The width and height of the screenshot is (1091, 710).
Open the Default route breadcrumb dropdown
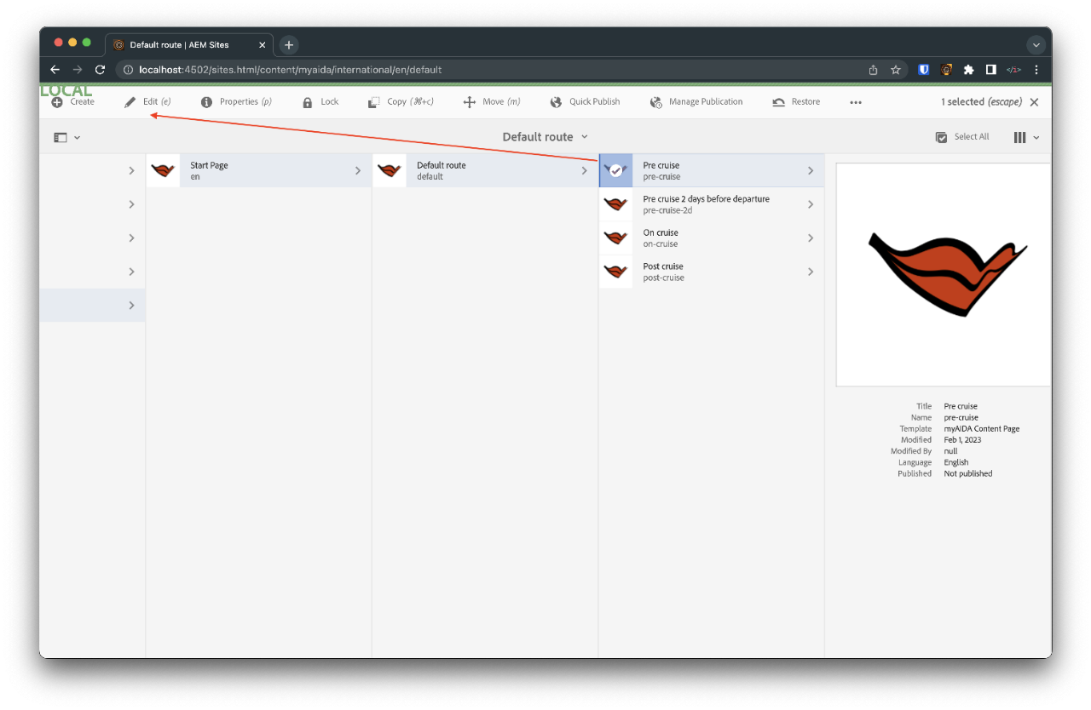(545, 137)
